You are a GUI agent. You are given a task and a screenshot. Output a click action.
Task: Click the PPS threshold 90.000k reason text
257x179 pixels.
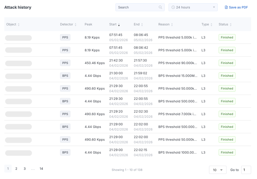click(178, 63)
